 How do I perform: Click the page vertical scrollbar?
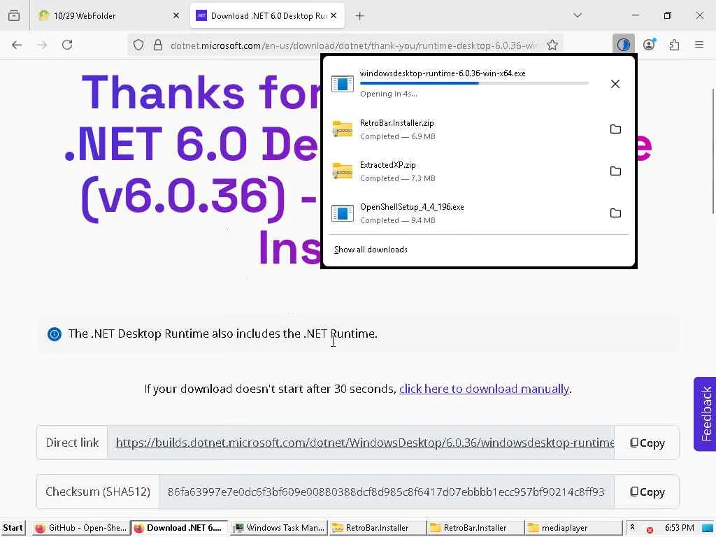[713, 151]
